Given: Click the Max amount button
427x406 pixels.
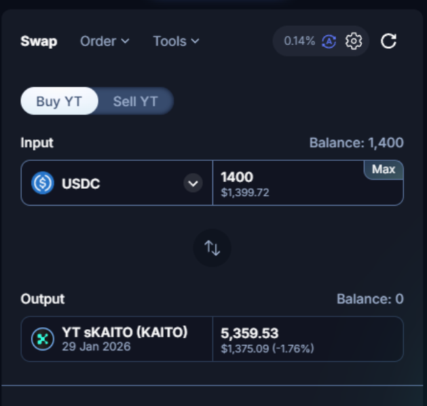Looking at the screenshot, I should [x=384, y=170].
